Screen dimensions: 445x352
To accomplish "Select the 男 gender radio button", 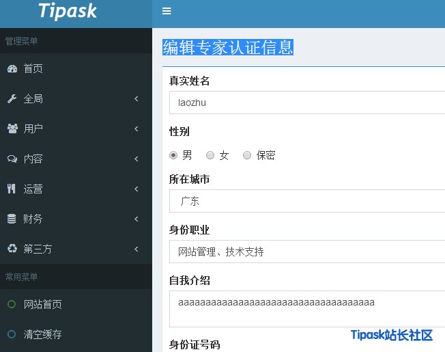I will tap(173, 155).
